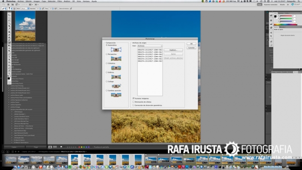Click the Cambiar posición layout preview image
The image size is (302, 170).
pyautogui.click(x=116, y=95)
